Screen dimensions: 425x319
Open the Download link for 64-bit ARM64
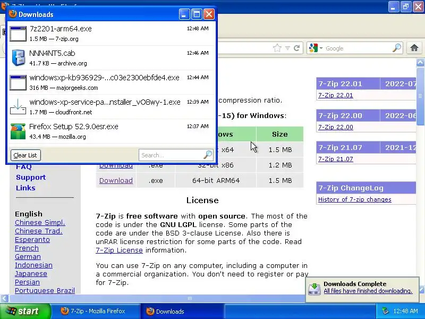click(116, 180)
